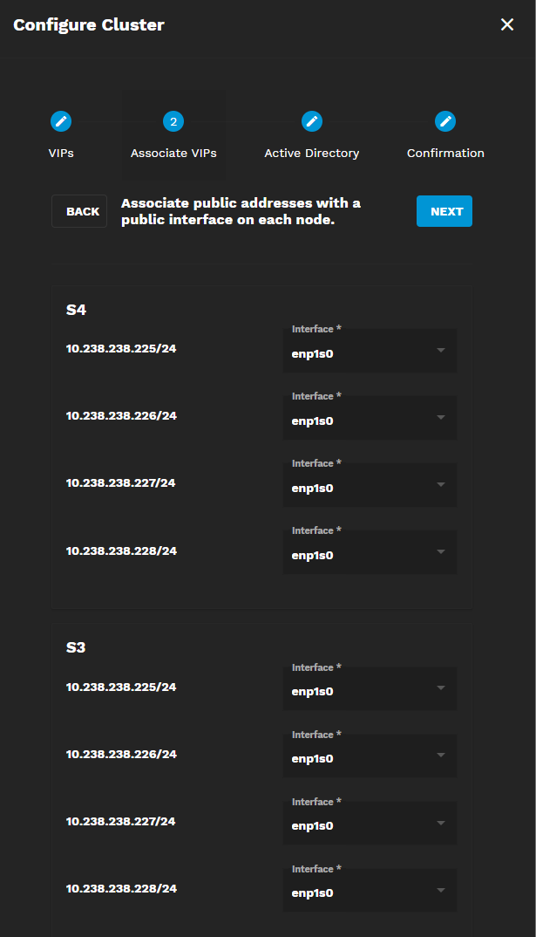Open S3 interface dropdown for 10.238.238.228/24

(x=370, y=891)
